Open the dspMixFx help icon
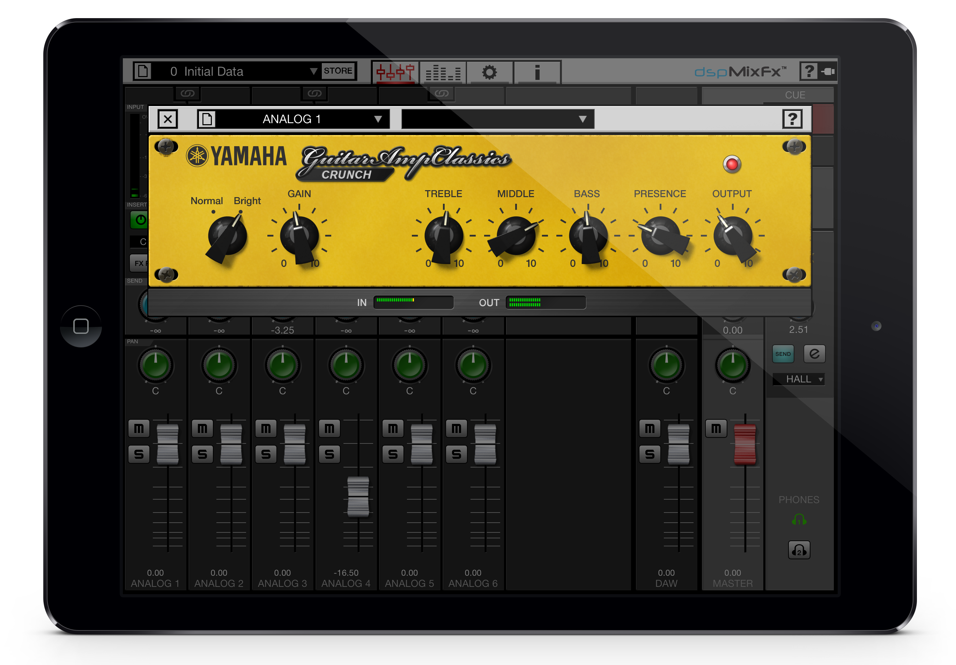956x665 pixels. coord(808,71)
